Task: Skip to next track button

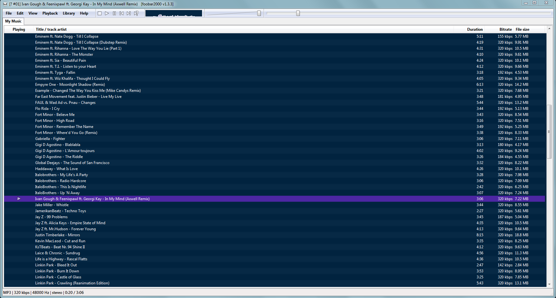Action: 129,13
